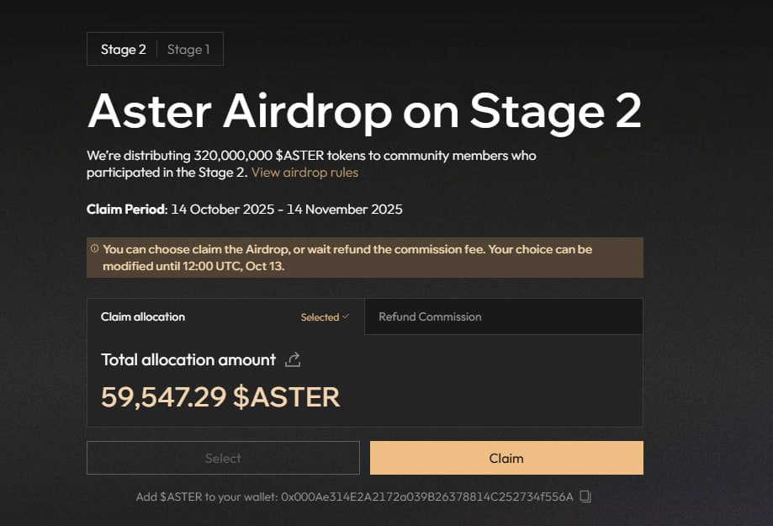Click the checkmark chevron next to Selected

click(x=346, y=317)
